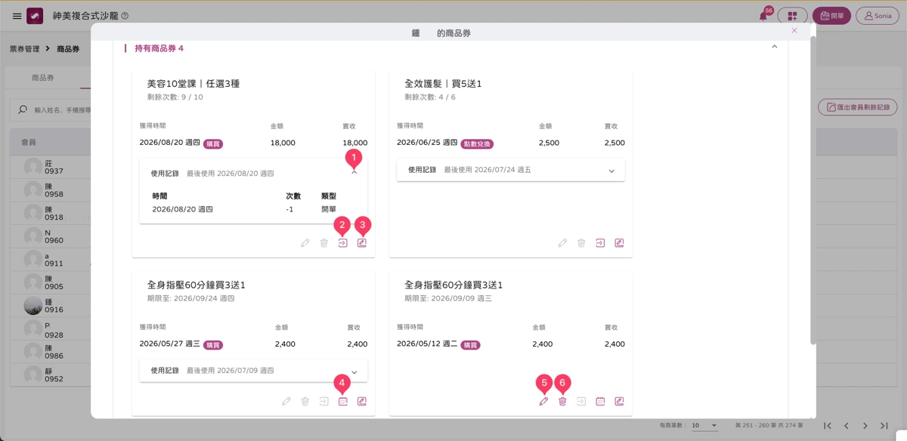The image size is (907, 441).
Task: Select member row 陳 0986
Action: (50, 353)
